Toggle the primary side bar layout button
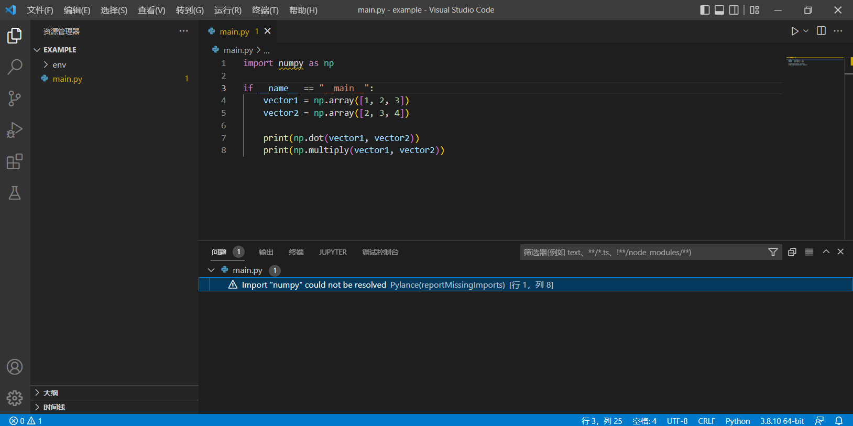 pyautogui.click(x=705, y=10)
